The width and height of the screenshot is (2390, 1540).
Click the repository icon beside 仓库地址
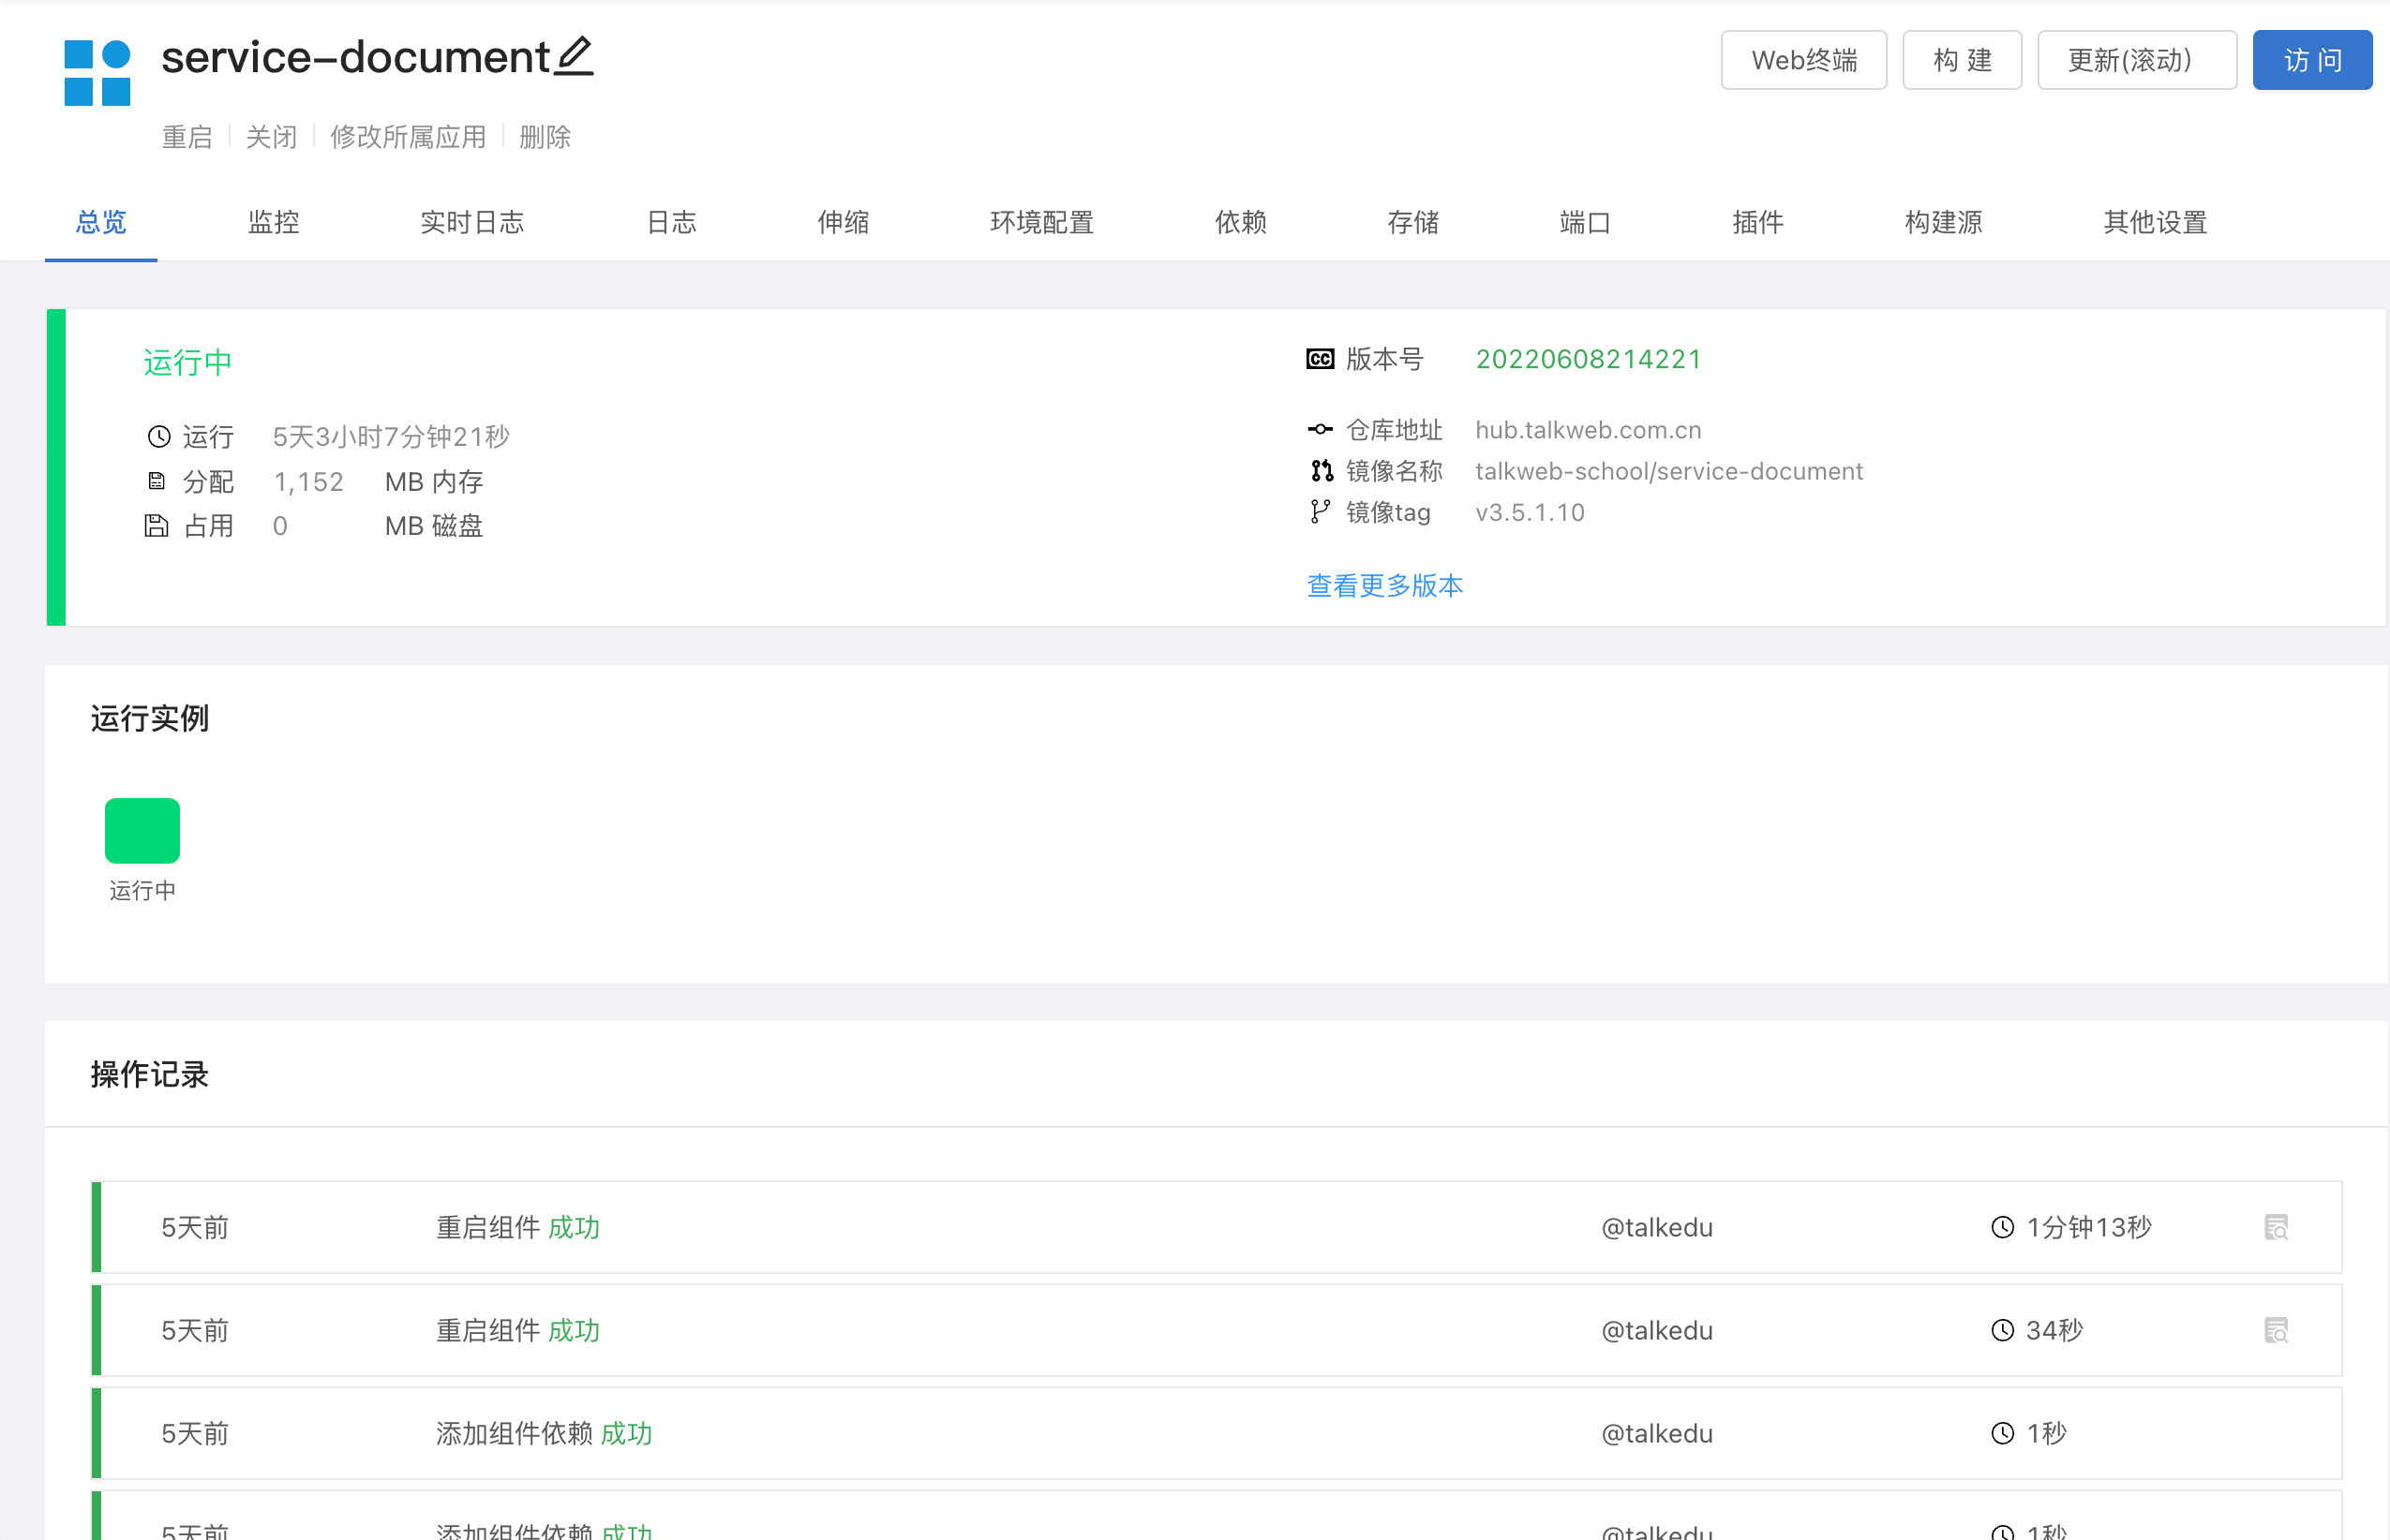click(x=1320, y=429)
